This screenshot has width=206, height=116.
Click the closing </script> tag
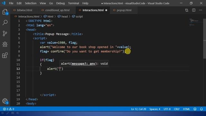[x=48, y=95]
